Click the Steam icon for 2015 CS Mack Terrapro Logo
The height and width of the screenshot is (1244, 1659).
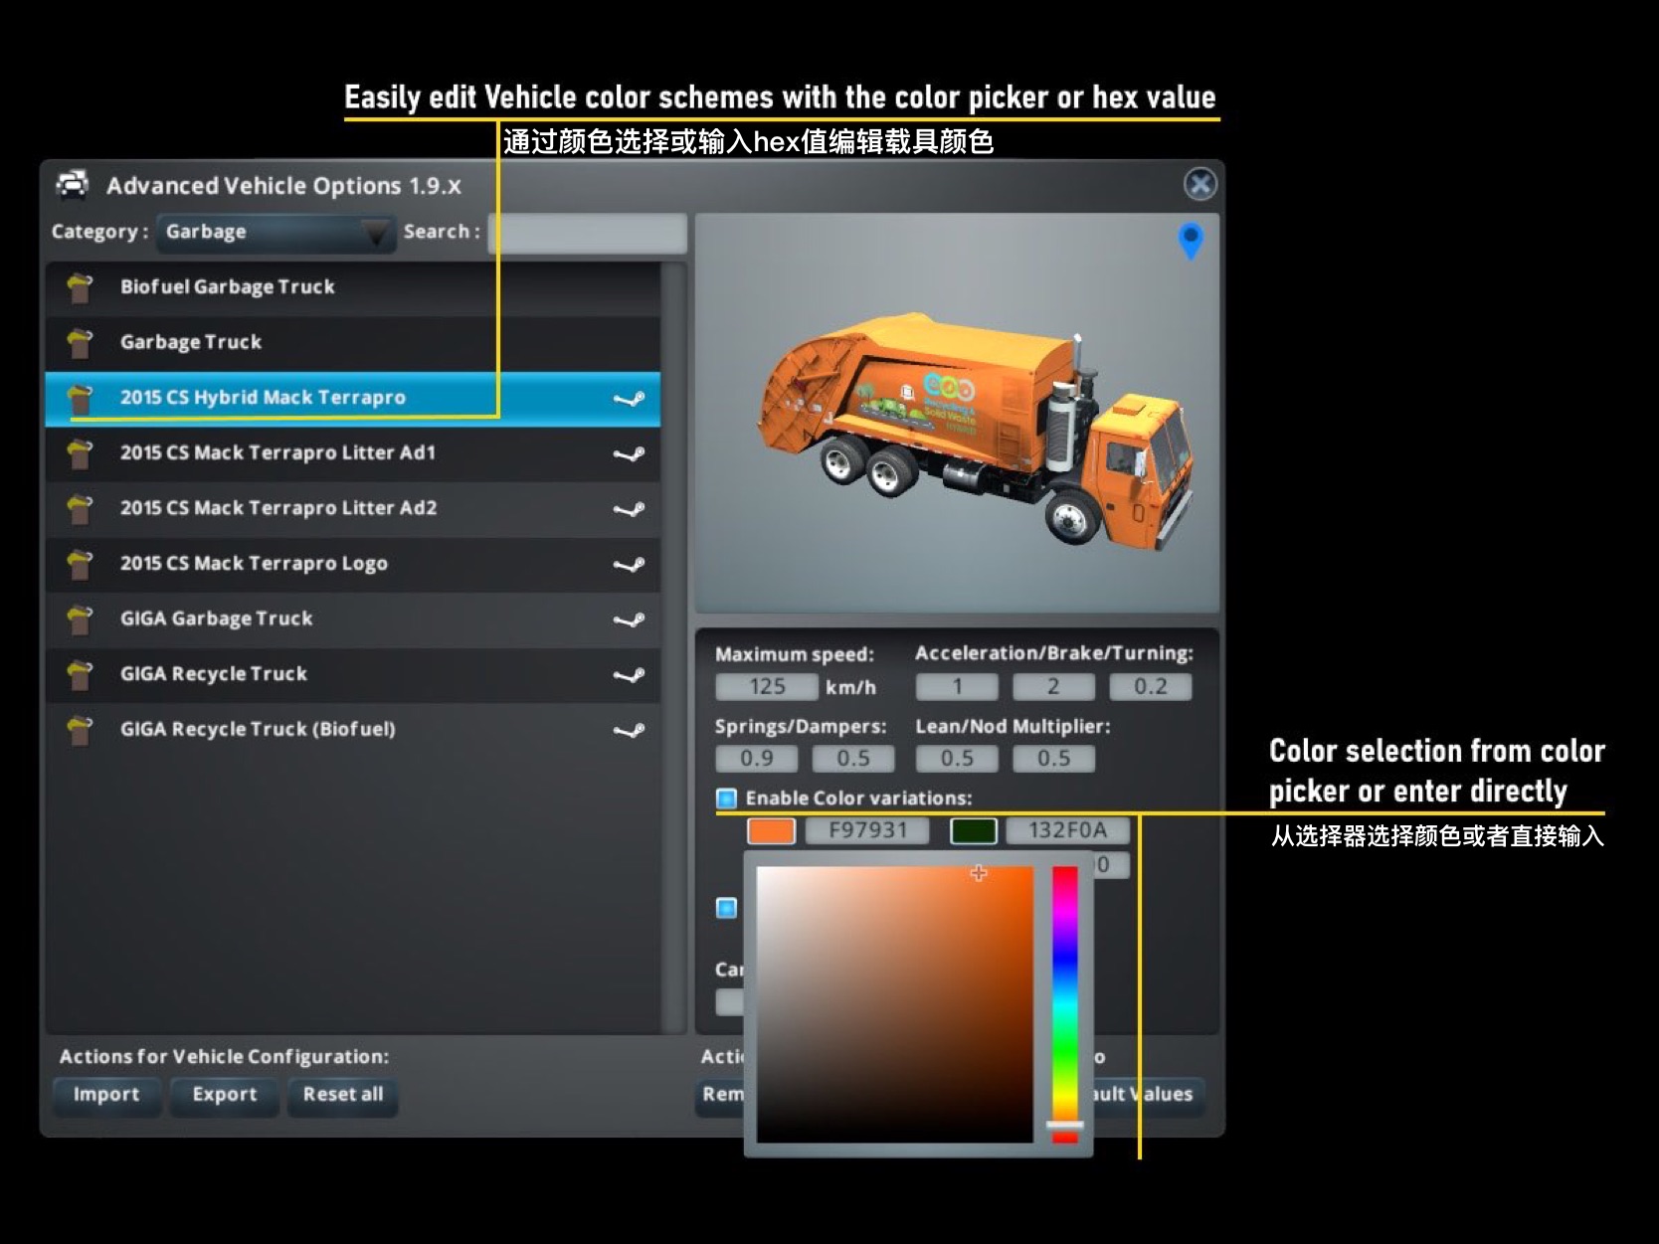(x=629, y=565)
